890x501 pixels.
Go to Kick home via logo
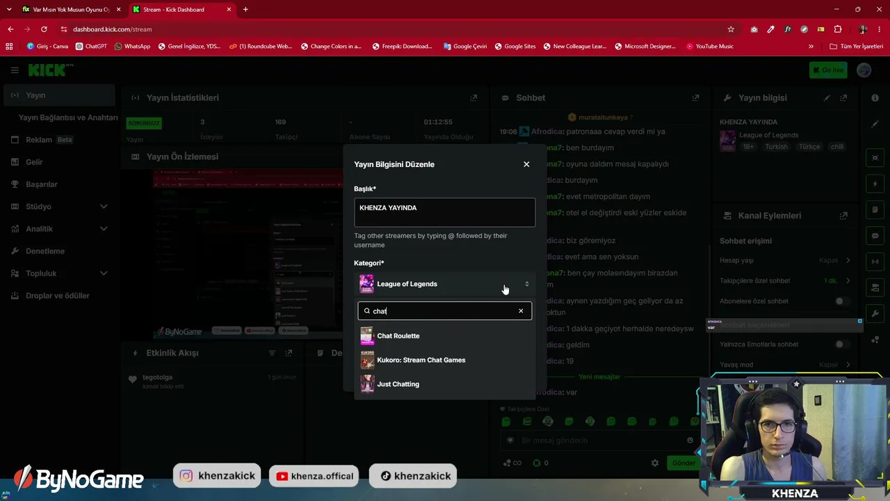(x=51, y=70)
